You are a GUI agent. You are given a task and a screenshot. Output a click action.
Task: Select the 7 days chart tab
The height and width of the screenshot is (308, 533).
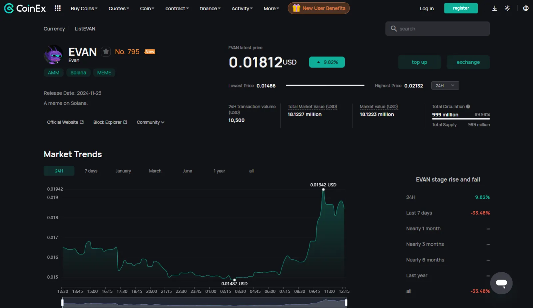point(91,171)
